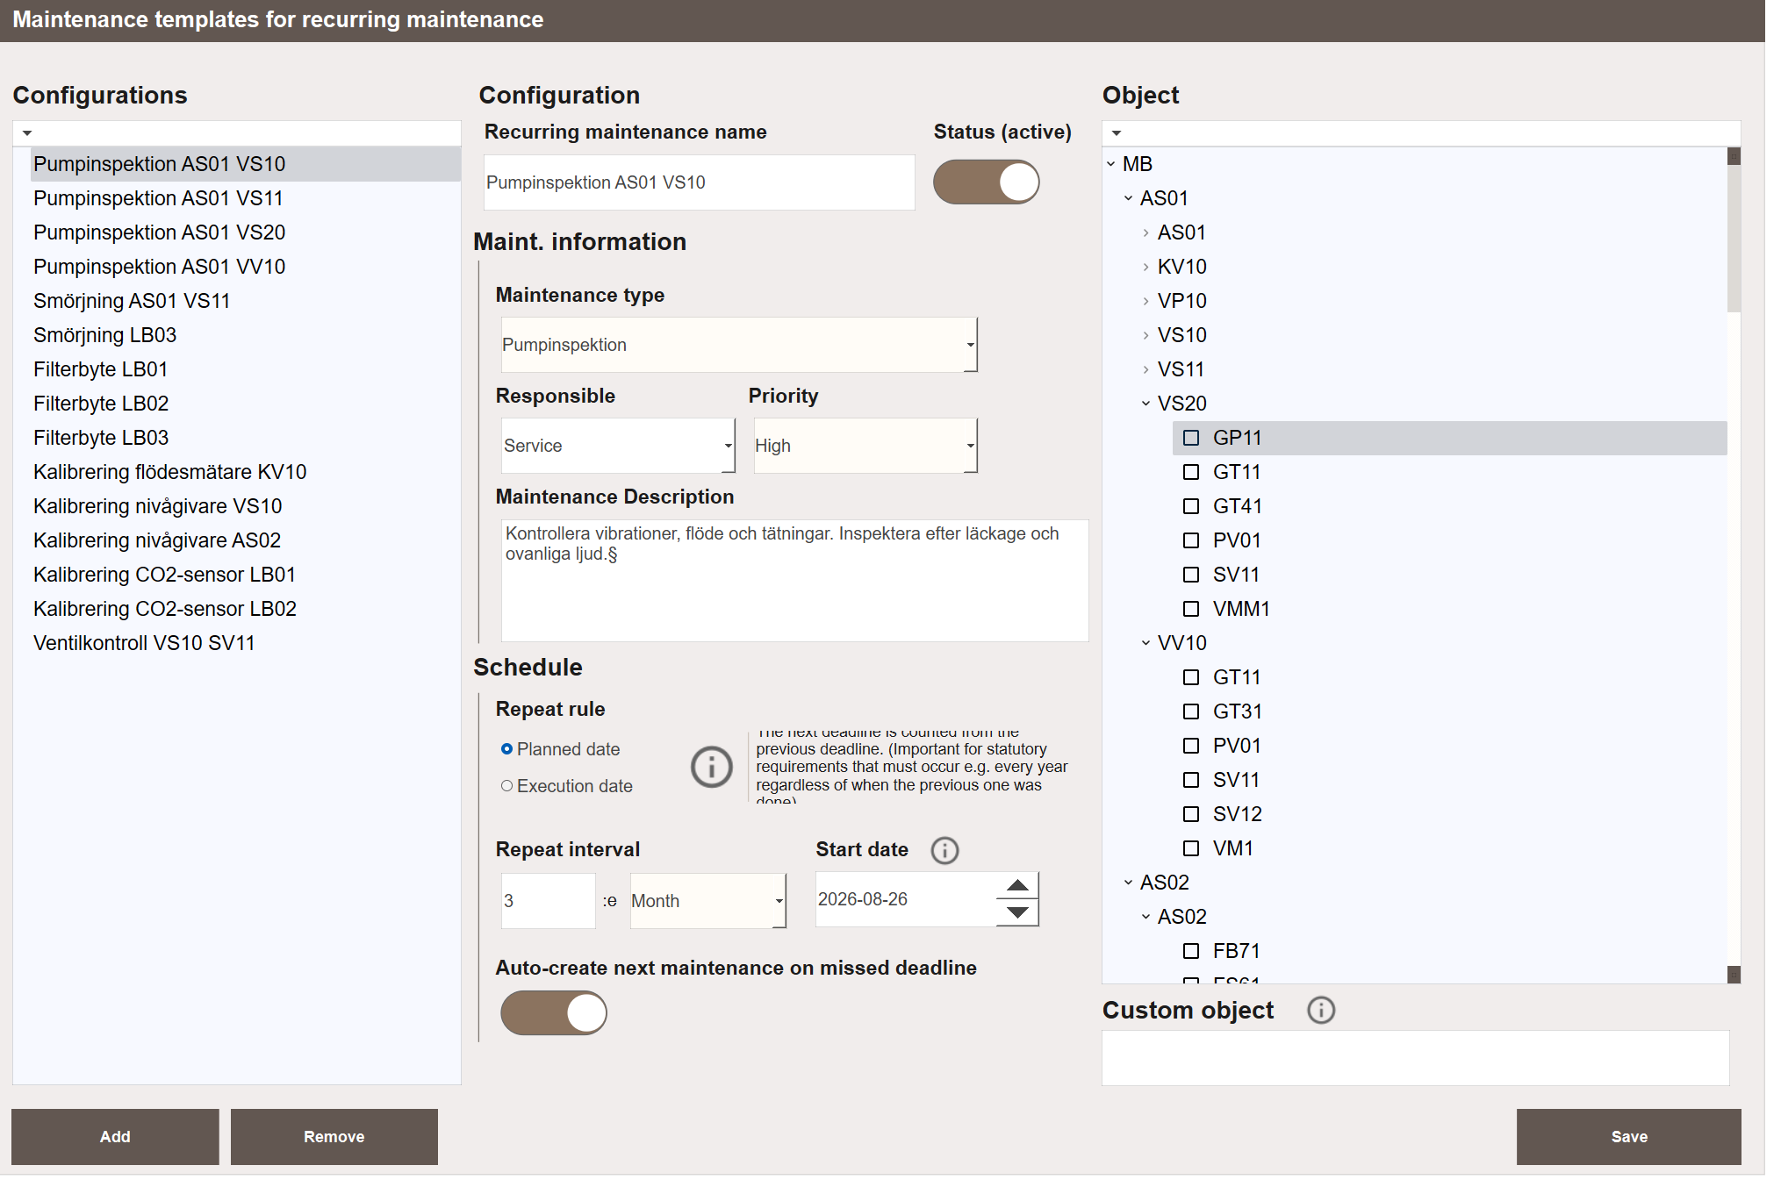Screen dimensions: 1781x1194
Task: Check the VM1 checkbox under VV10
Action: [x=1191, y=848]
